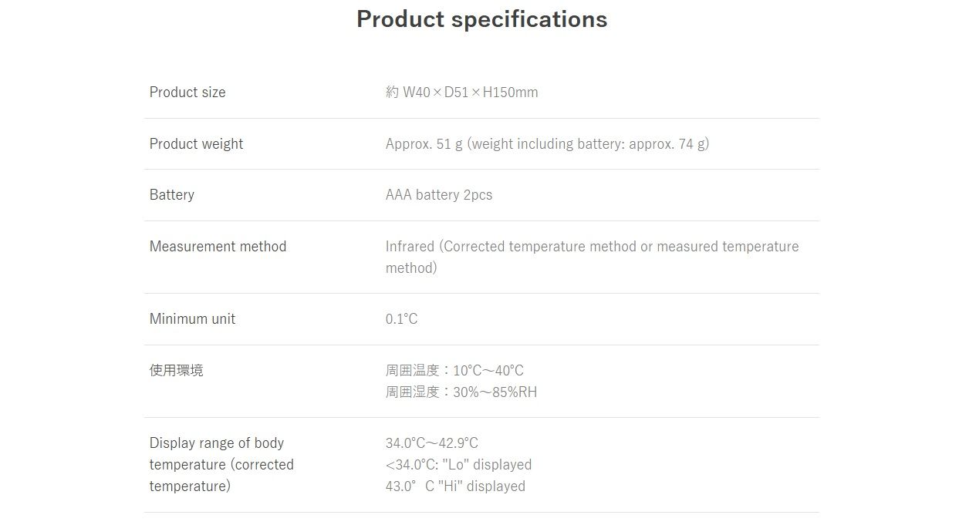Click the Battery row label
Screen dimensions: 959x525
172,195
